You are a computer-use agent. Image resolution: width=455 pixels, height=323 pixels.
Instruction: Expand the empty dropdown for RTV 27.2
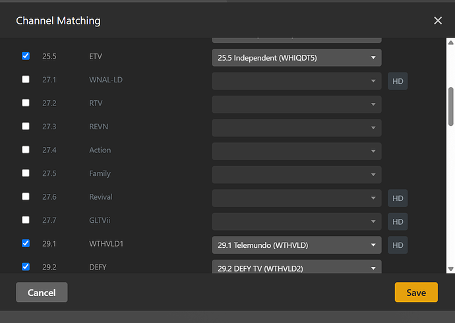[297, 104]
